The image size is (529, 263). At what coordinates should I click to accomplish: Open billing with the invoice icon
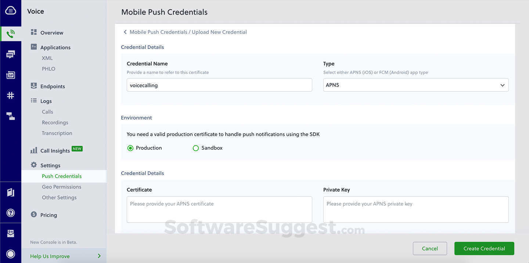11,233
